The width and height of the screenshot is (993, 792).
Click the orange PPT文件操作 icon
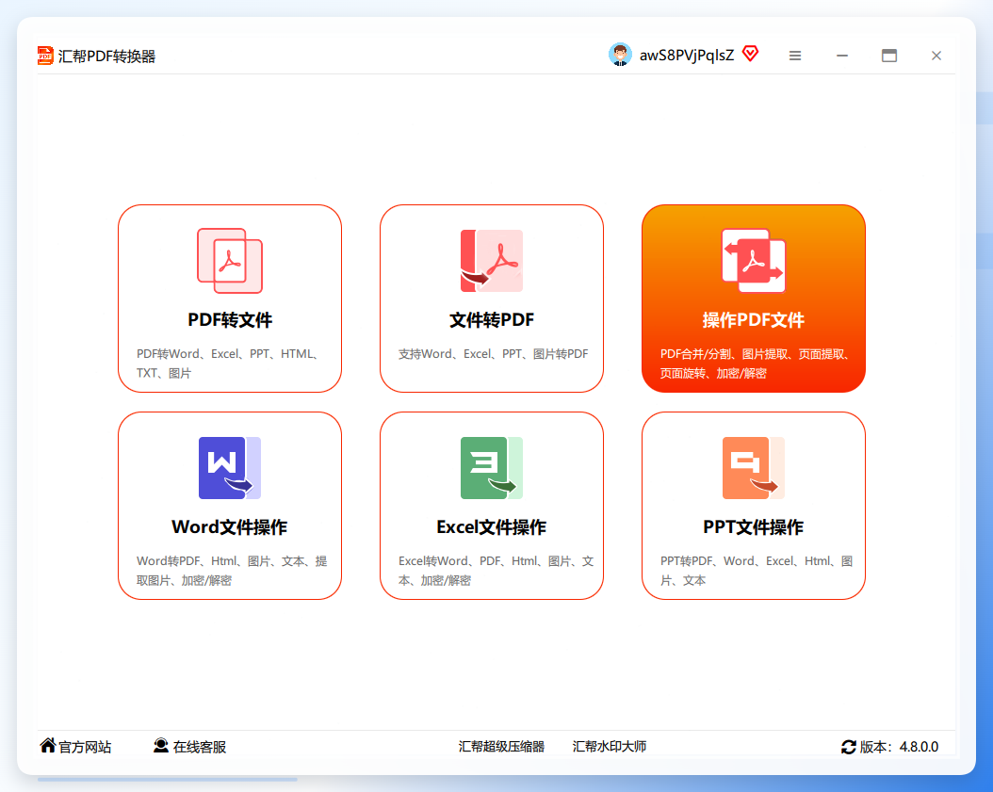coord(754,468)
